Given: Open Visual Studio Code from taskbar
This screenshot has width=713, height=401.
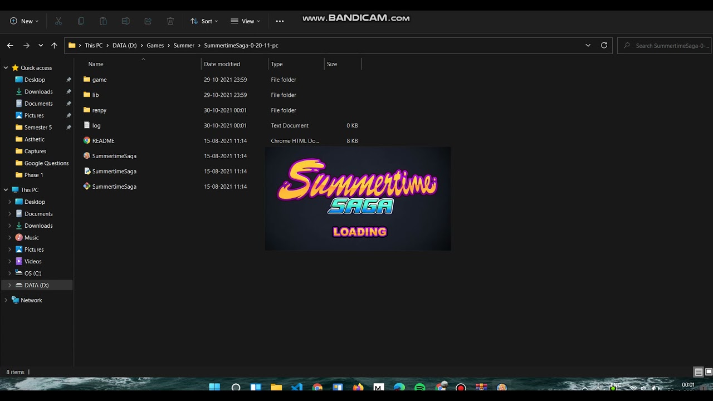Looking at the screenshot, I should (x=296, y=387).
